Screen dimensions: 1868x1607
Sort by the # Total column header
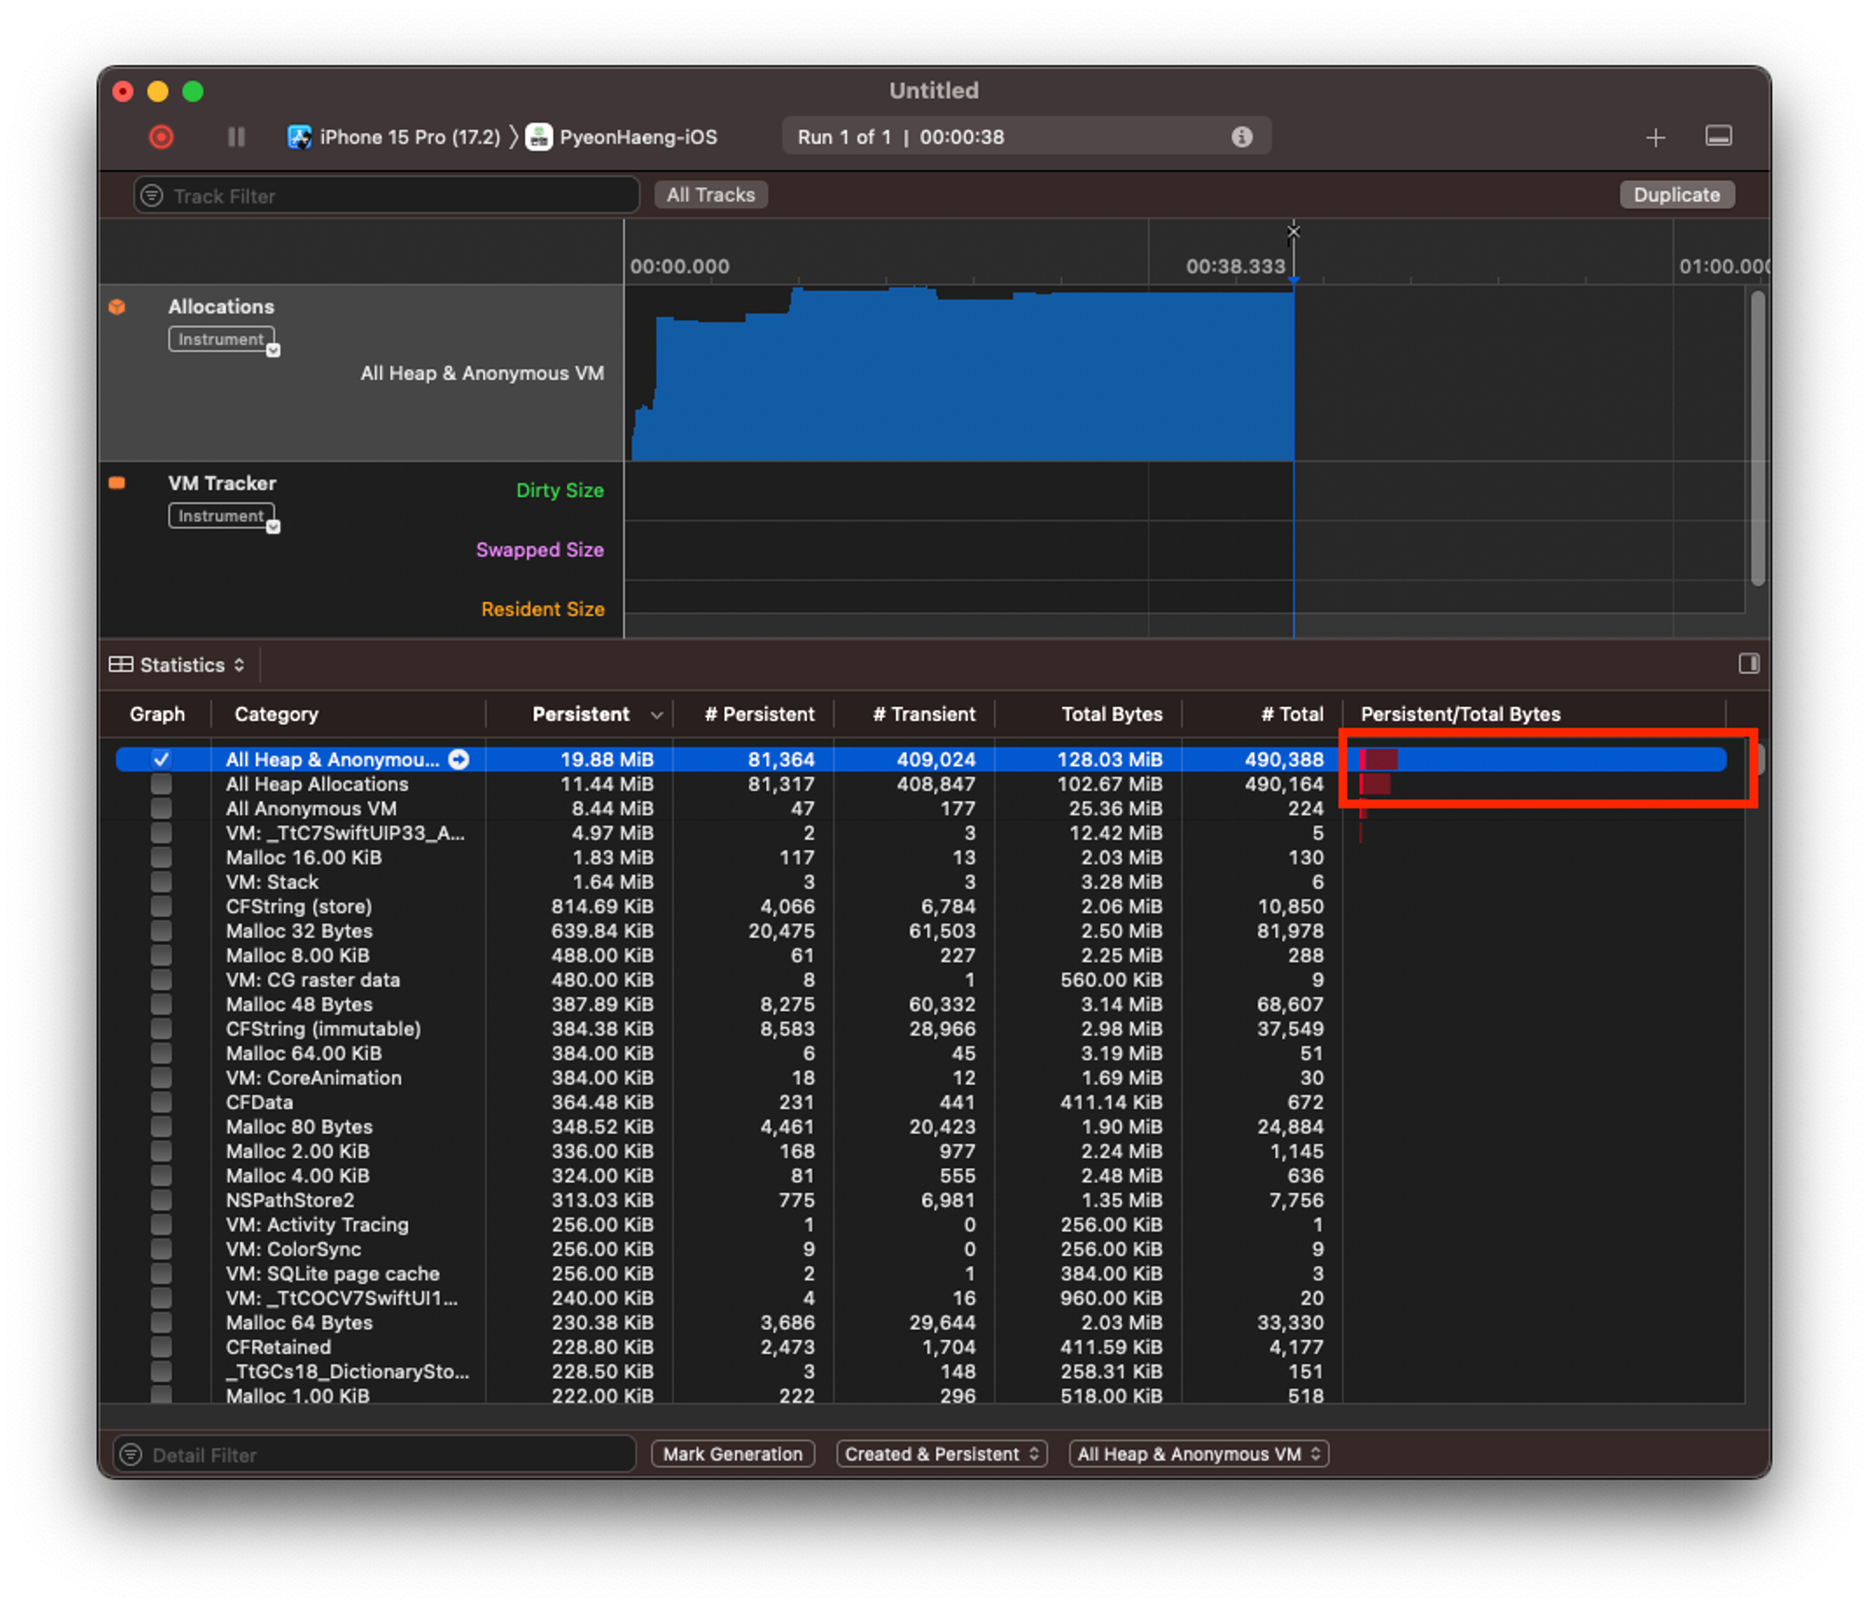[1292, 714]
